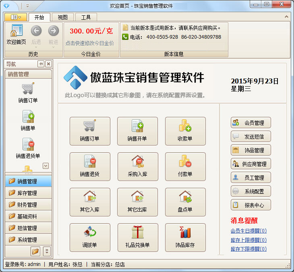Expand the 前进 history dropdown arrow

(54, 47)
